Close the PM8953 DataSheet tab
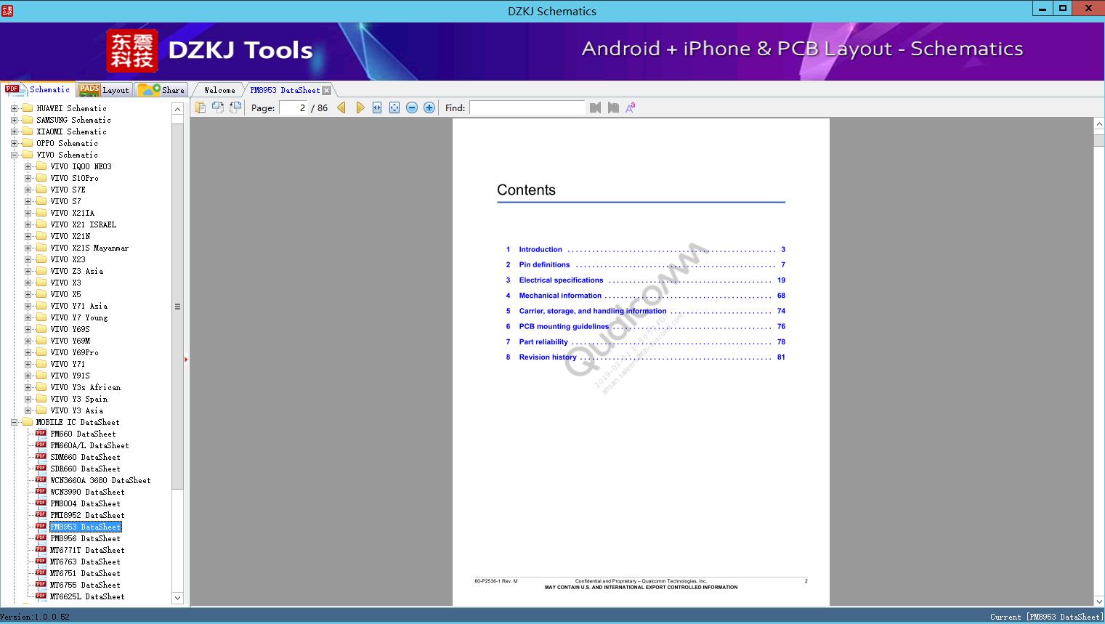The height and width of the screenshot is (624, 1105). 327,90
